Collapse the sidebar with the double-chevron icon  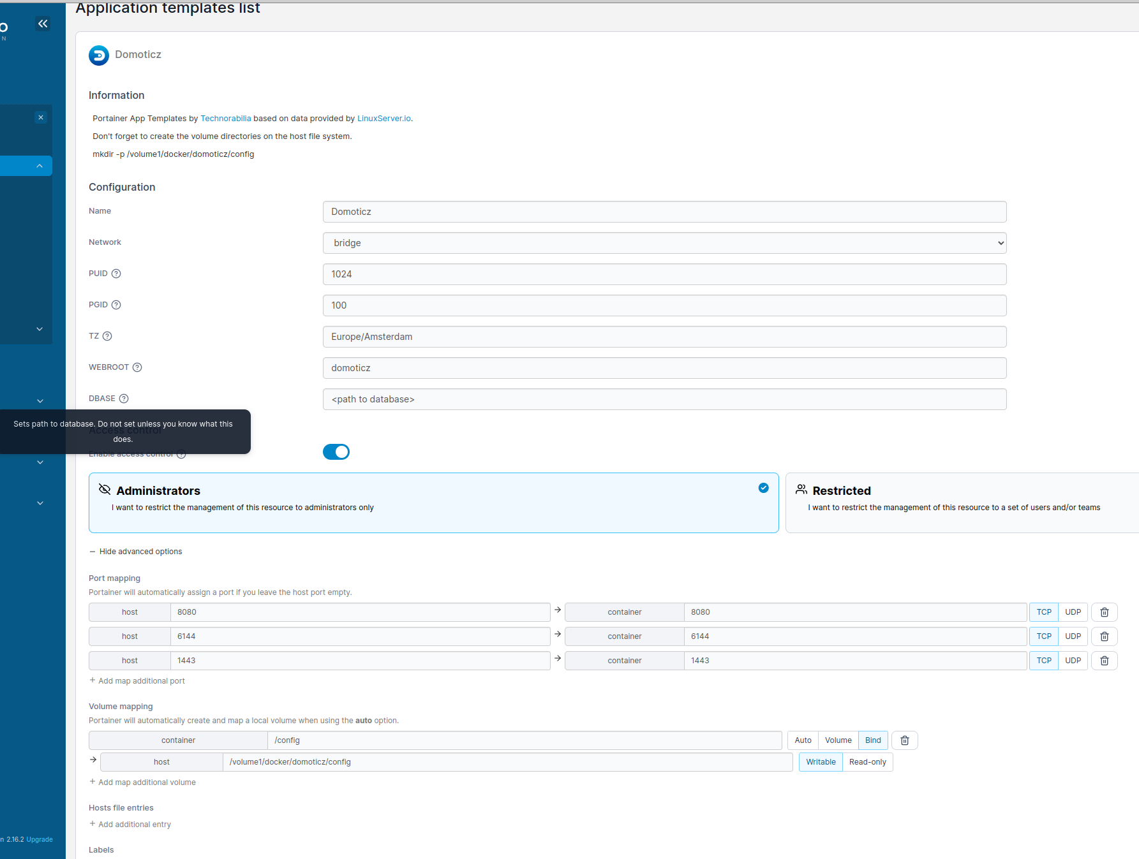43,24
